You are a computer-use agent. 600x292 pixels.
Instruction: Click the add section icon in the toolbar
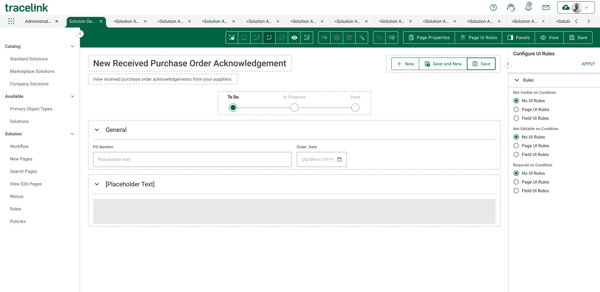(232, 38)
